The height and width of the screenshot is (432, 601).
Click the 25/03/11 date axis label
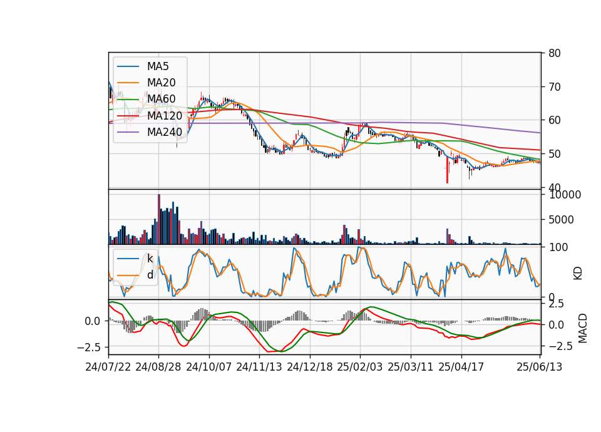(x=411, y=367)
